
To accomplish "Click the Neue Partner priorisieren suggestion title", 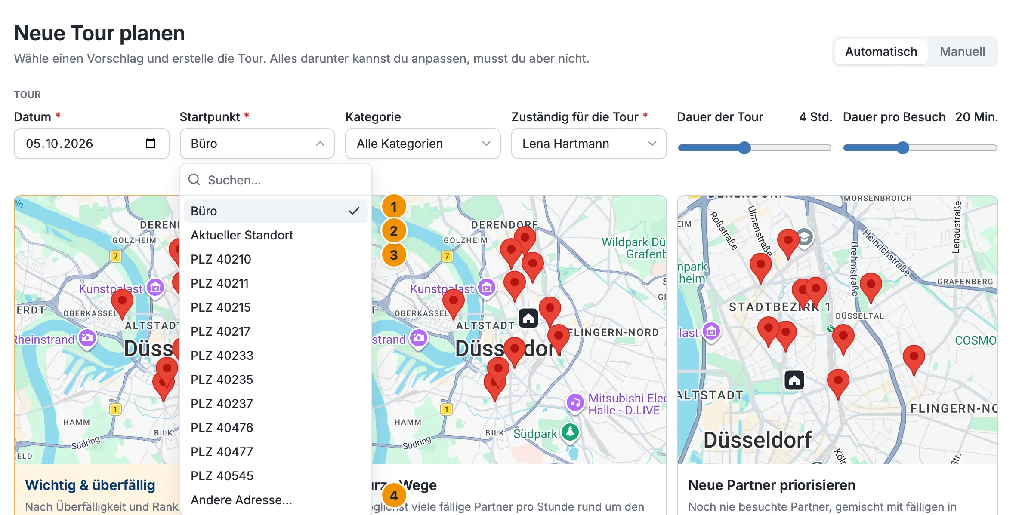I will (772, 485).
